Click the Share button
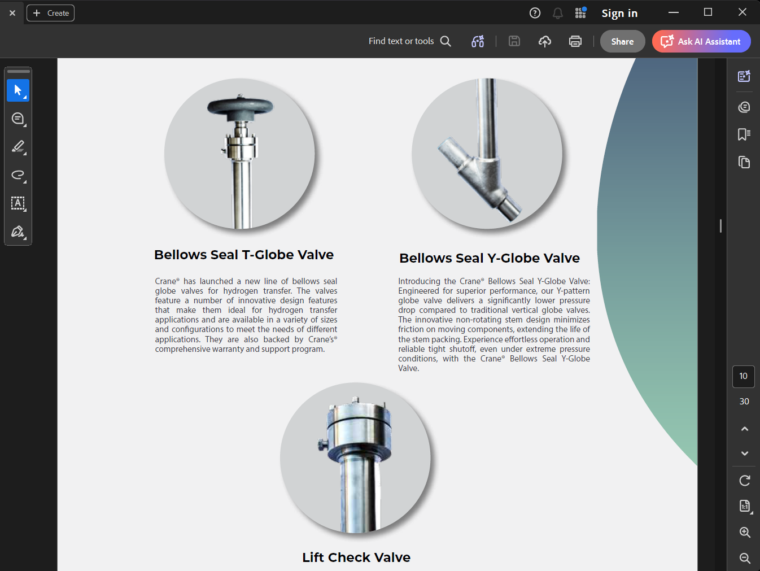The image size is (760, 571). 622,41
